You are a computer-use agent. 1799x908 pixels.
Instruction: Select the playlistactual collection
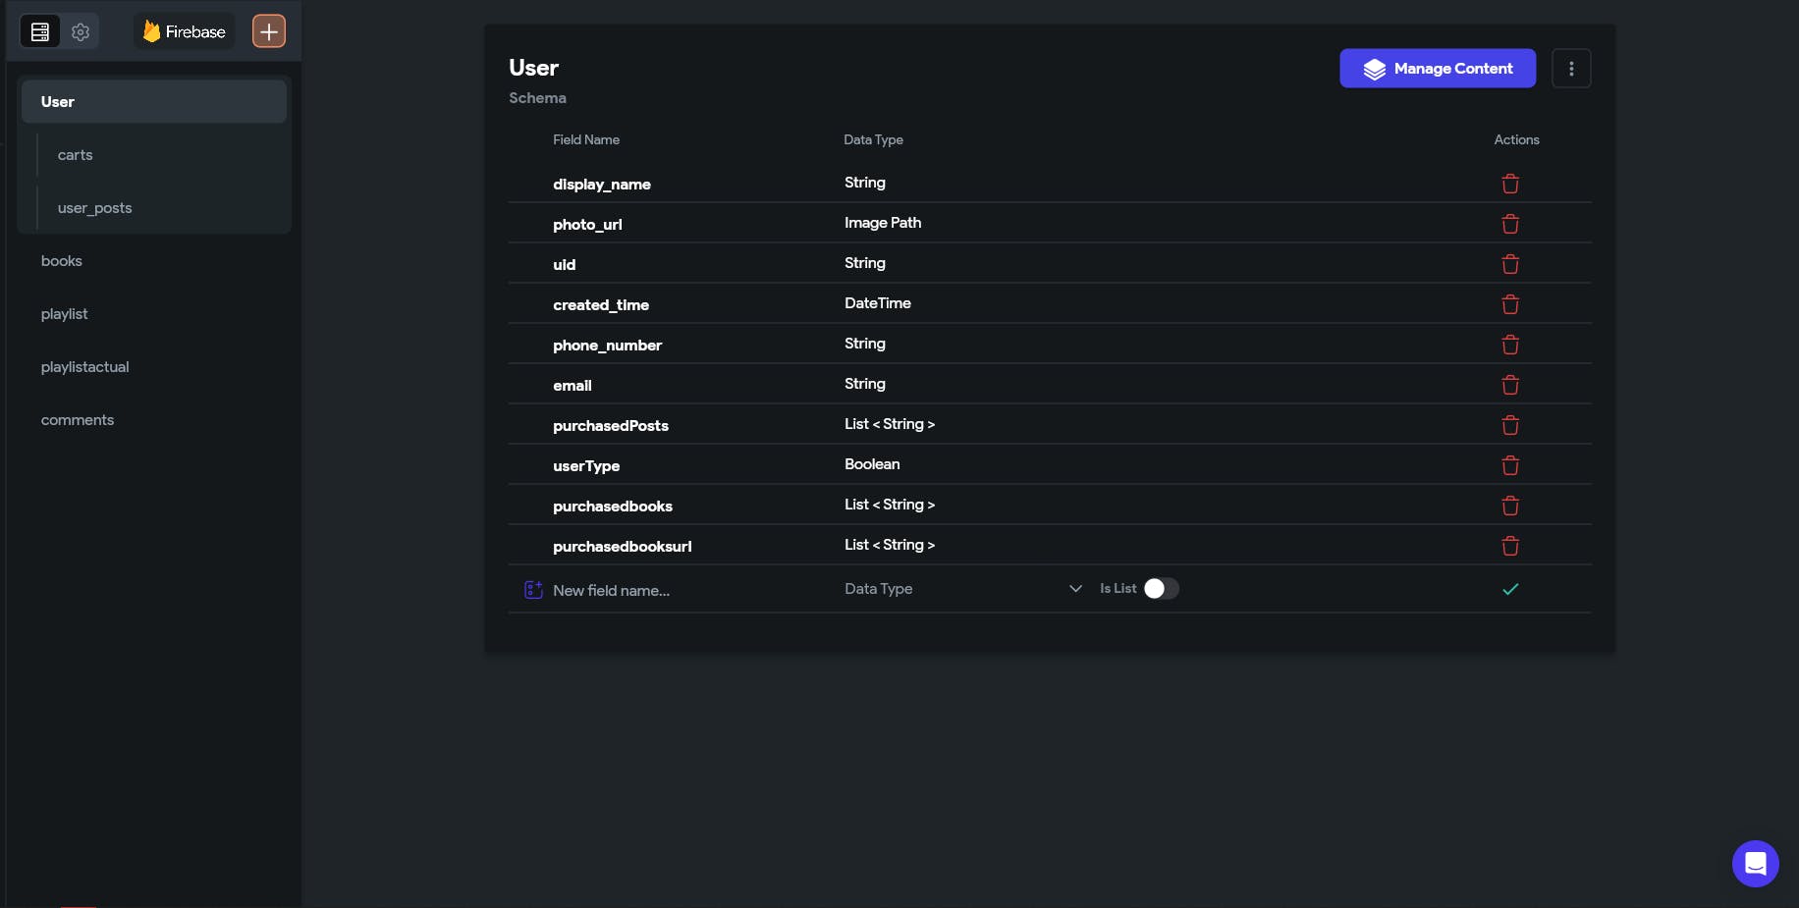[x=85, y=367]
